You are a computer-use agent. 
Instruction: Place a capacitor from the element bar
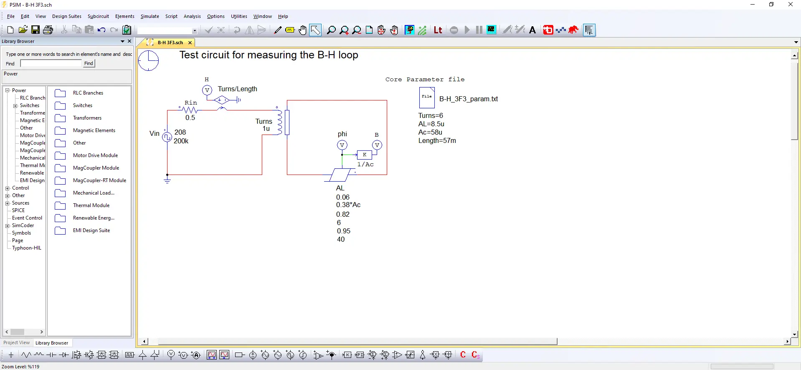click(51, 355)
